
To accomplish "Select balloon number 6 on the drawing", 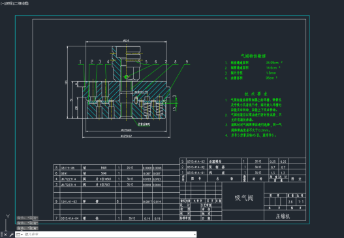I will (155, 61).
